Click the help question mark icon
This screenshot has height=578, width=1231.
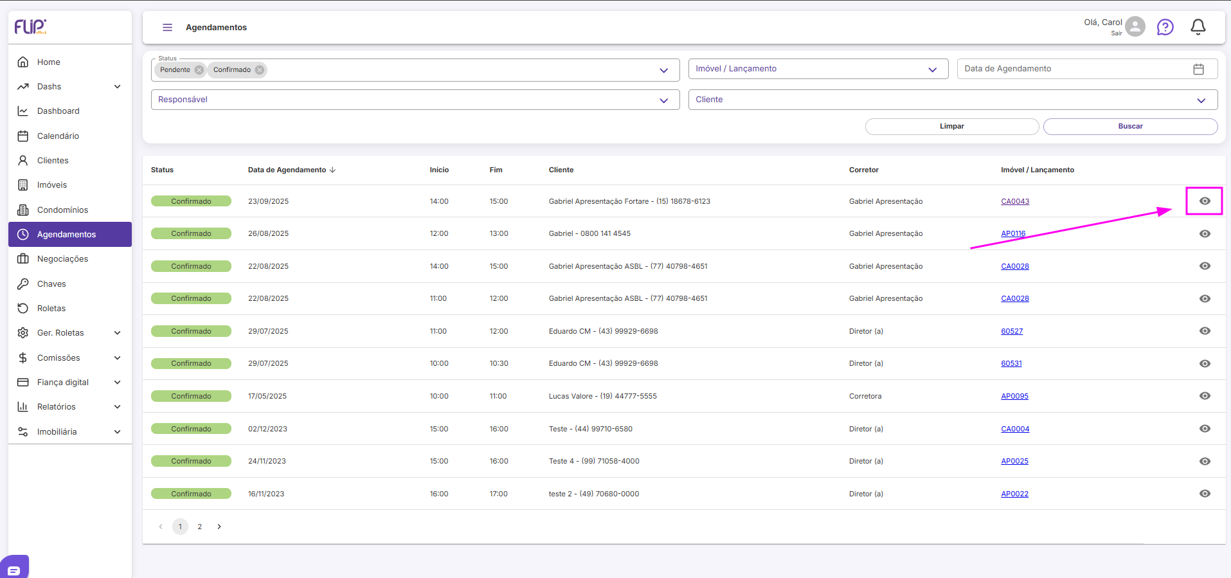point(1165,27)
